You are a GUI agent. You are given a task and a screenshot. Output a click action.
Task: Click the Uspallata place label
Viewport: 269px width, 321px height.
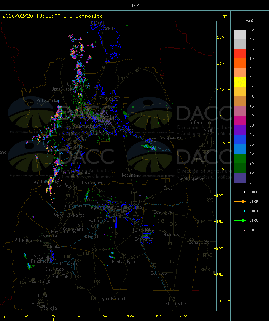point(62,89)
